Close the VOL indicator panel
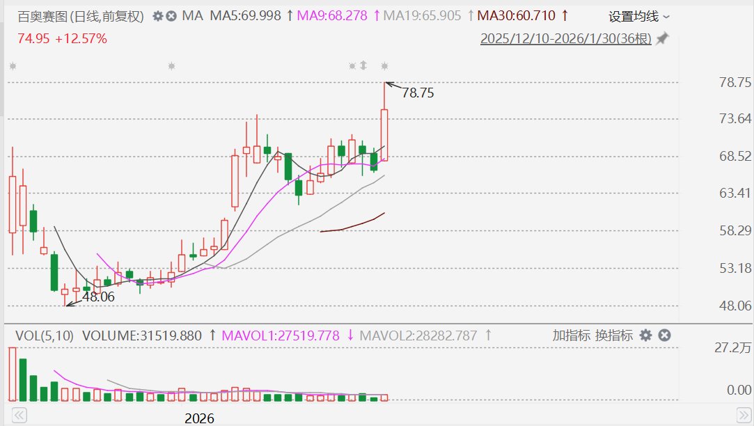Viewport: 754px width, 426px height. pyautogui.click(x=664, y=336)
